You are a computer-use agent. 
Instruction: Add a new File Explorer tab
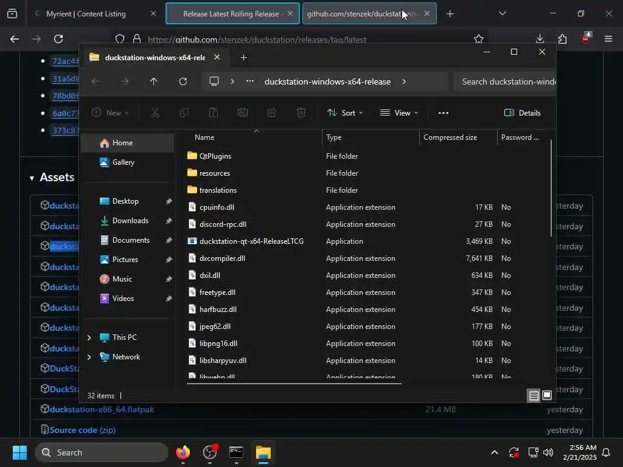pyautogui.click(x=243, y=58)
